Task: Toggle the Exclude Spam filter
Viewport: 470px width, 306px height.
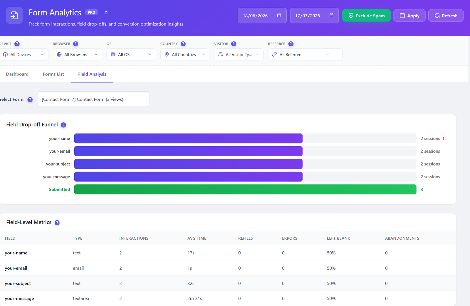Action: pyautogui.click(x=366, y=16)
